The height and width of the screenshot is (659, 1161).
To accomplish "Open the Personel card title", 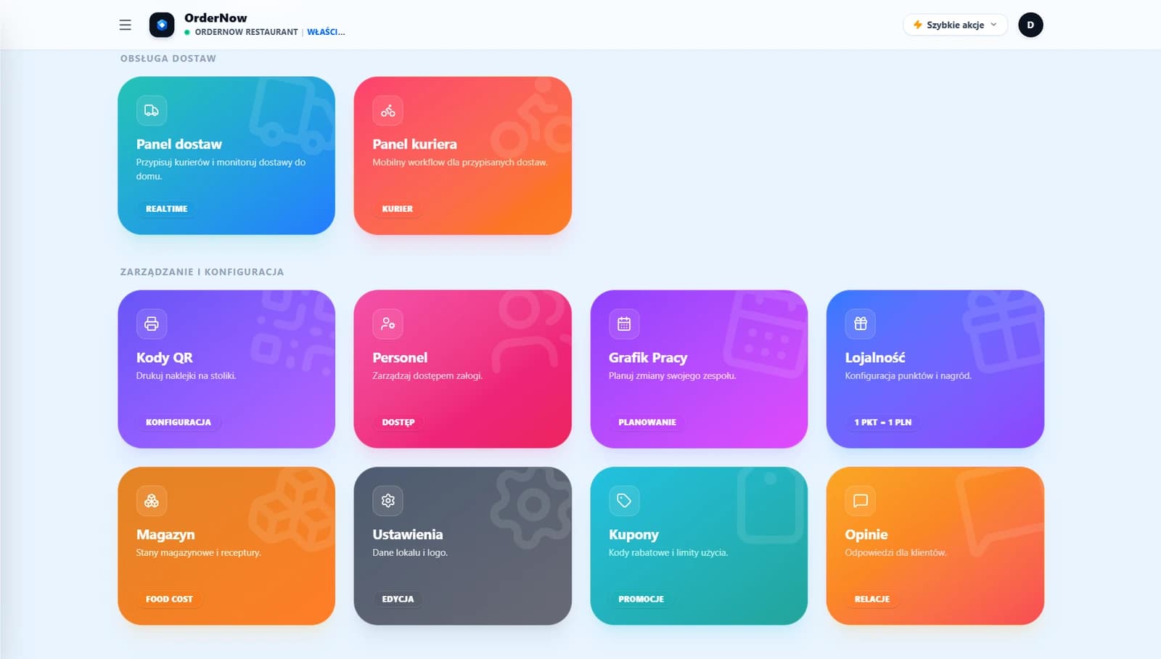I will point(400,358).
